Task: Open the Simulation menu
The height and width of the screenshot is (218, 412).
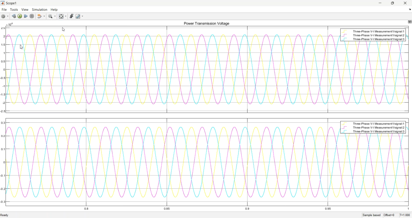Action: (x=40, y=10)
